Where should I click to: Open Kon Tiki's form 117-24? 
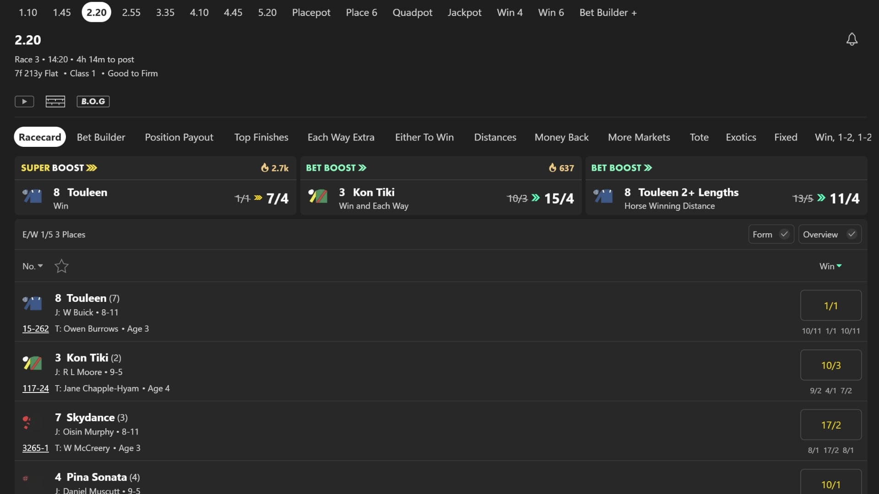(x=36, y=388)
